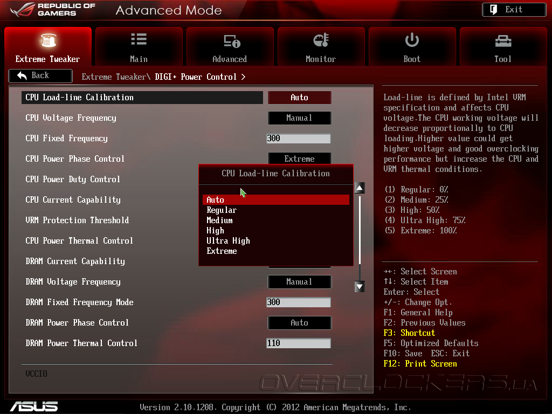Click DIGI+ Power Control breadcrumb
This screenshot has height=414, width=552.
tap(196, 77)
